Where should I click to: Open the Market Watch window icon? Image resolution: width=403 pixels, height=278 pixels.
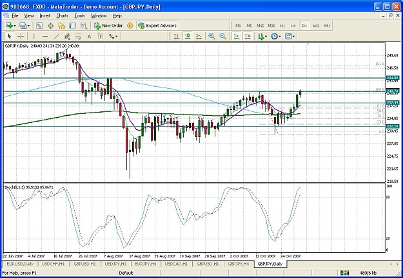pos(39,26)
